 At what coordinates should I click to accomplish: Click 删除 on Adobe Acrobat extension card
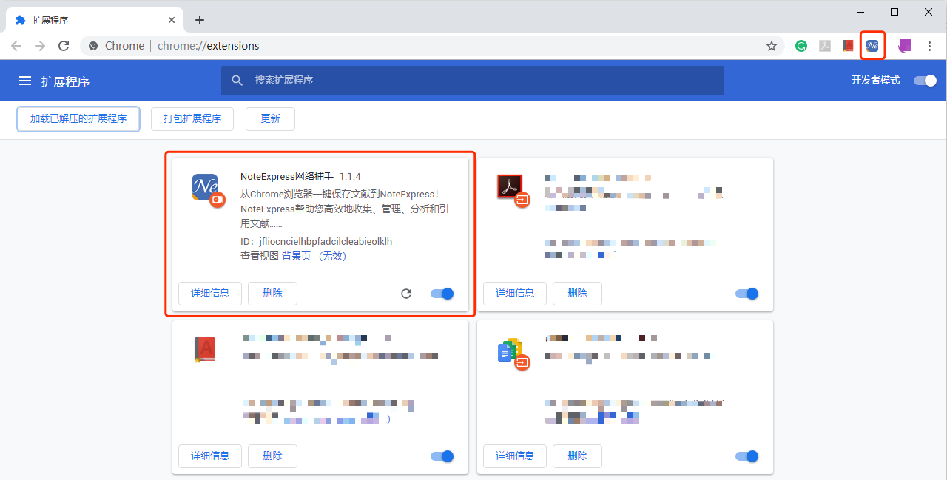[x=577, y=293]
